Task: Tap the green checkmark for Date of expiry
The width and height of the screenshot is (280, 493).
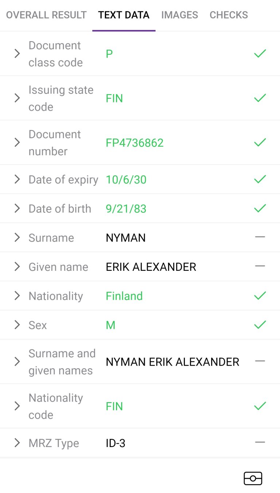Action: [x=260, y=179]
